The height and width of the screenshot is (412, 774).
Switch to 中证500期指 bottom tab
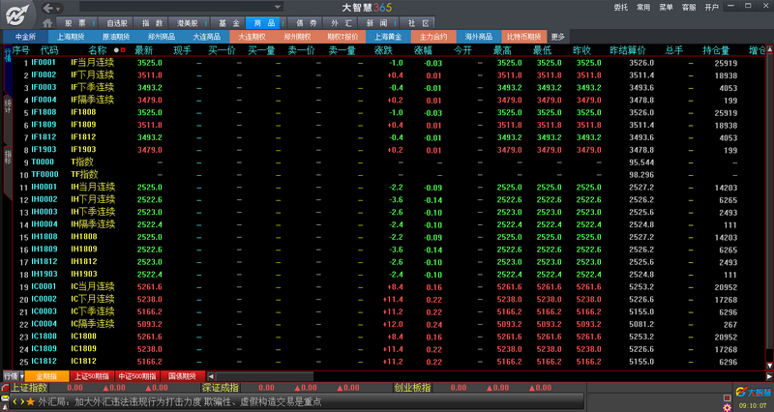click(x=137, y=376)
